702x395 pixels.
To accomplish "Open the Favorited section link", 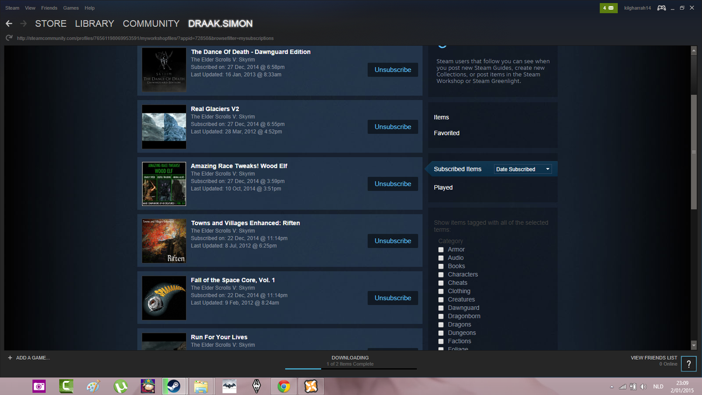I will point(447,133).
